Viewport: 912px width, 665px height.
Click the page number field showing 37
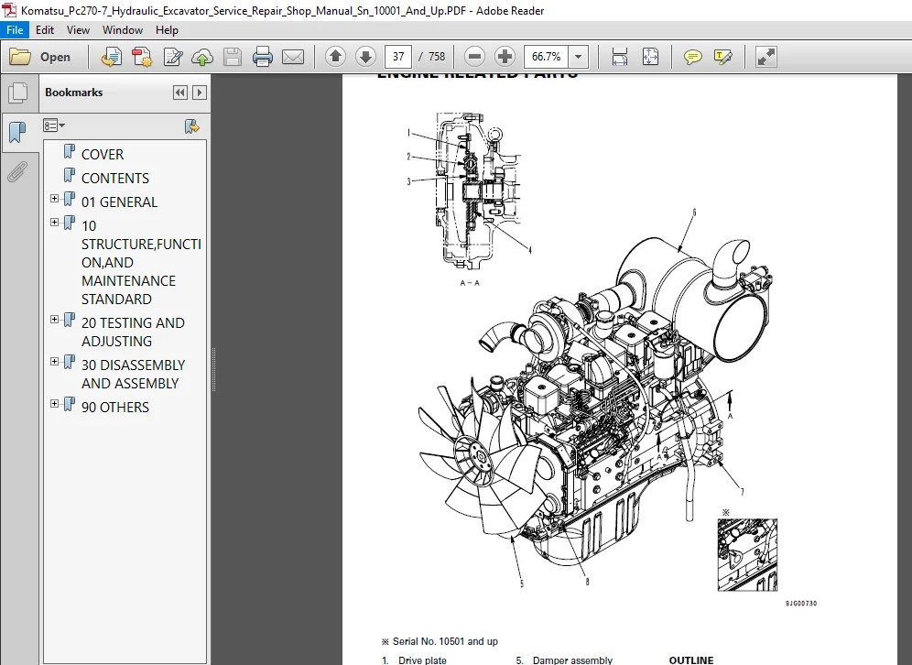point(398,57)
